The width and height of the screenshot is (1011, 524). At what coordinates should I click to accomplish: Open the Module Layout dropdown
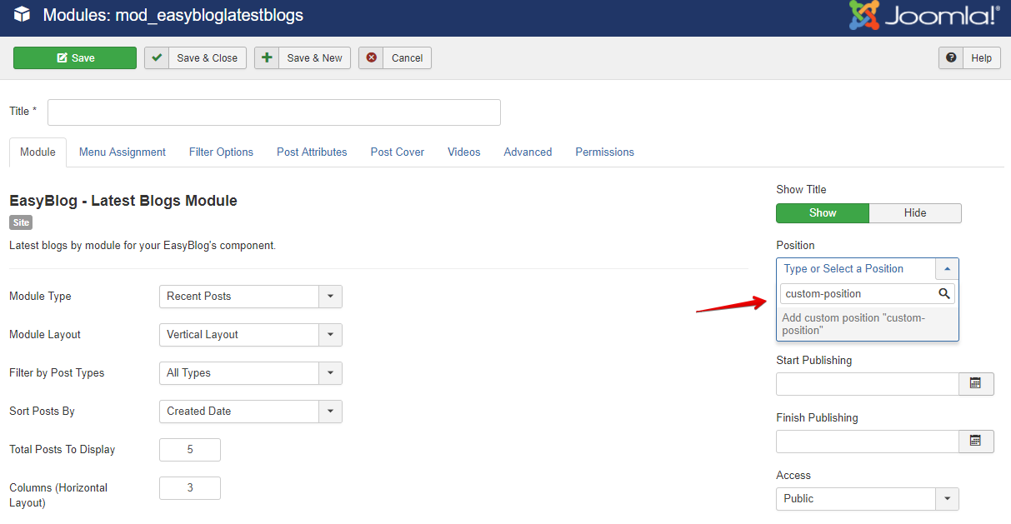coord(251,335)
